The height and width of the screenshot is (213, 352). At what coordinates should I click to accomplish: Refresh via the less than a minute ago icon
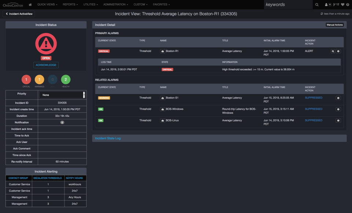point(322,14)
